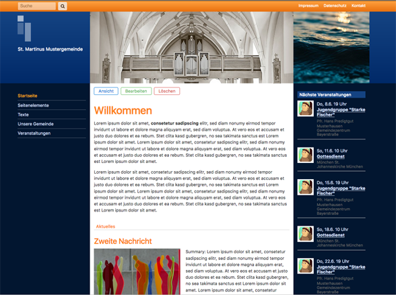Open Jugendgruppe event on Do, 22.6.

tap(341, 269)
